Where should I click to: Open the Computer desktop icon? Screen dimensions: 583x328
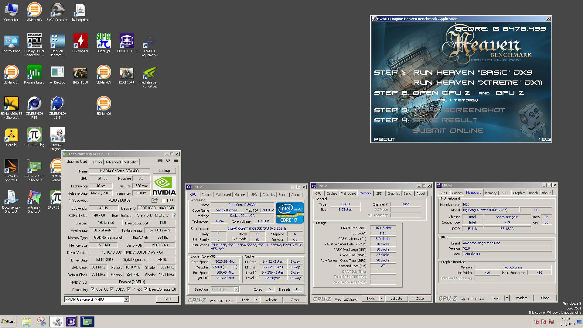tap(11, 12)
